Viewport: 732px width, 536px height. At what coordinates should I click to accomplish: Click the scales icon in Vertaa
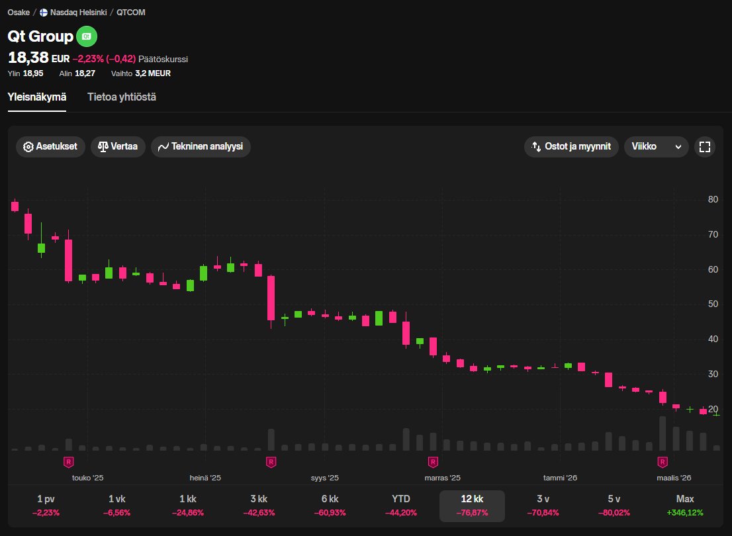coord(103,147)
